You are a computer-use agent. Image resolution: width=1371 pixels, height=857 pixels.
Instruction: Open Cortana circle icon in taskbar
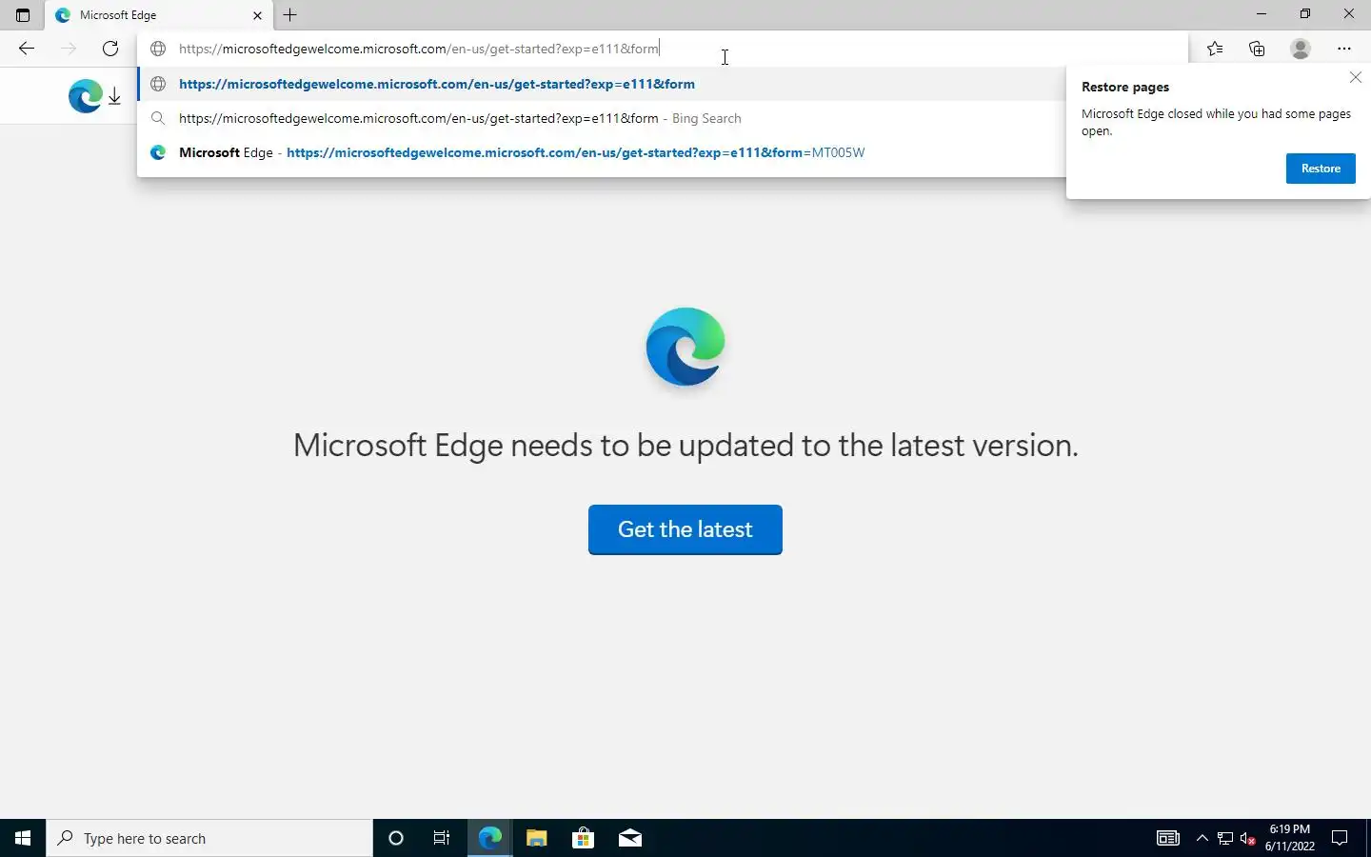(x=396, y=838)
